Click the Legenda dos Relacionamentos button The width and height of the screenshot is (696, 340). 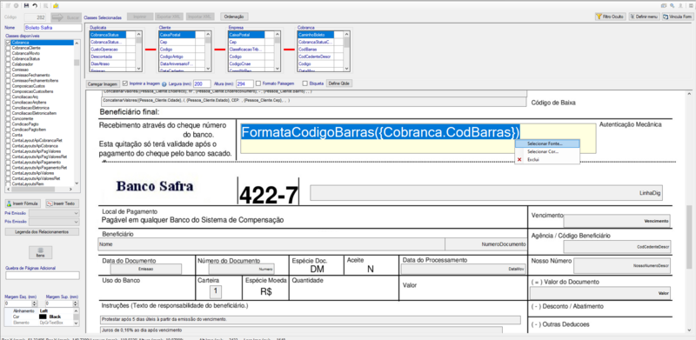42,231
